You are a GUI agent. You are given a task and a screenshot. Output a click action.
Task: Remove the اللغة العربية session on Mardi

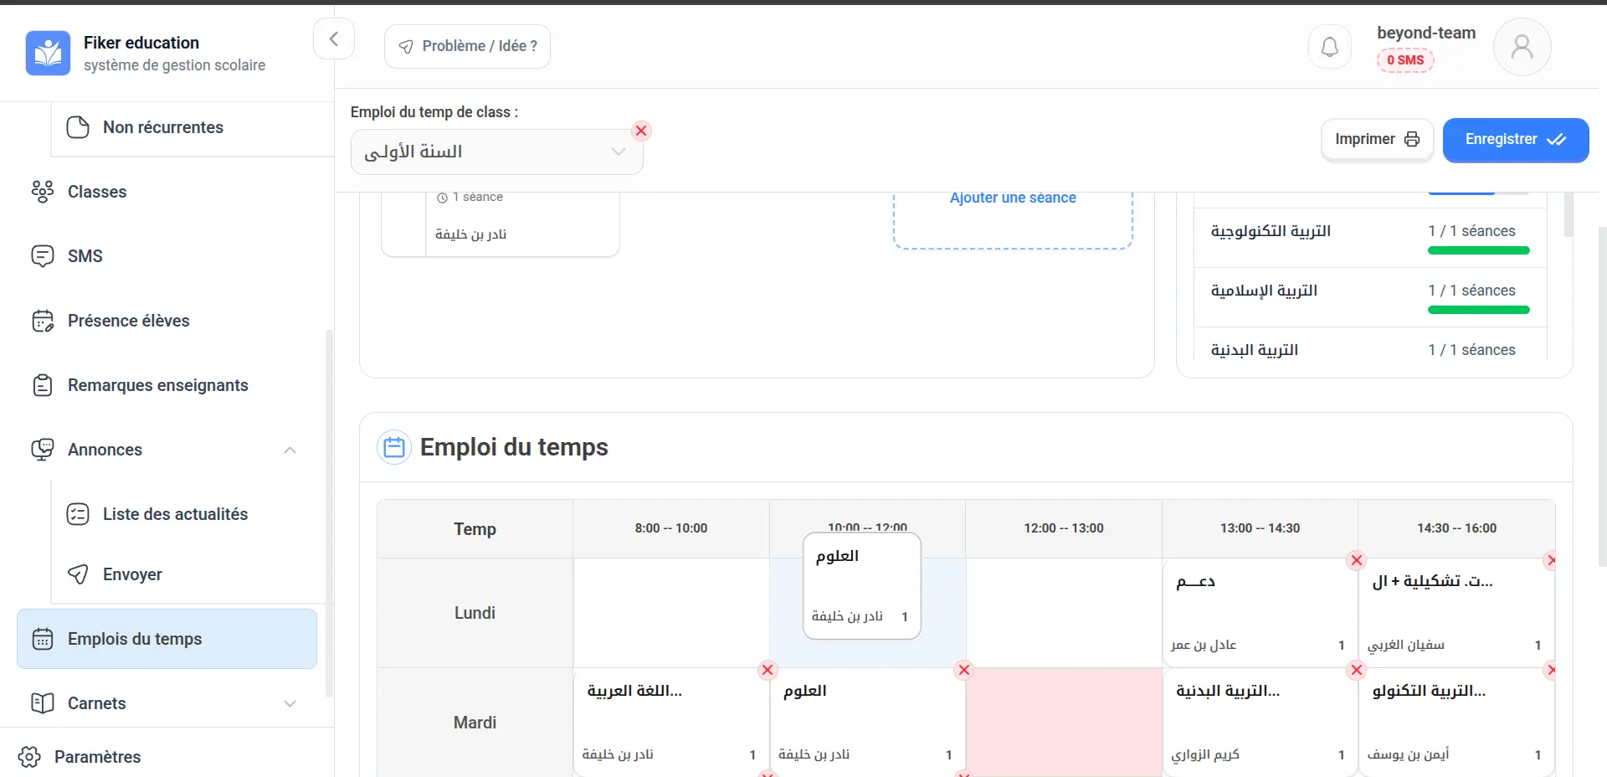point(768,670)
